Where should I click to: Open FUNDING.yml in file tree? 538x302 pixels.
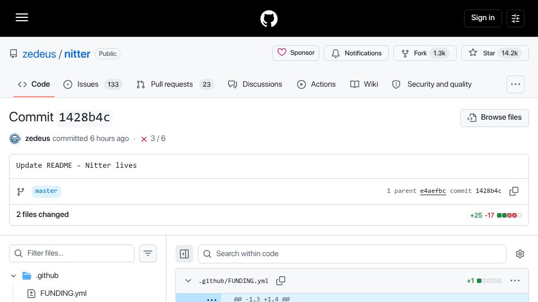pos(63,294)
